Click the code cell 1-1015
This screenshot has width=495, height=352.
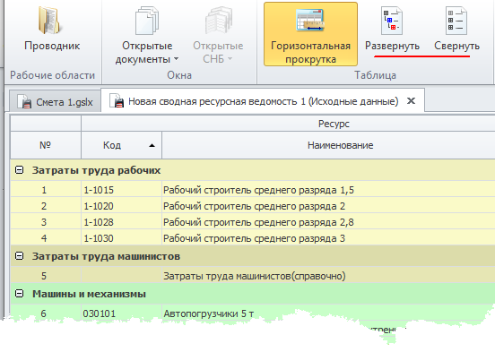pos(121,190)
